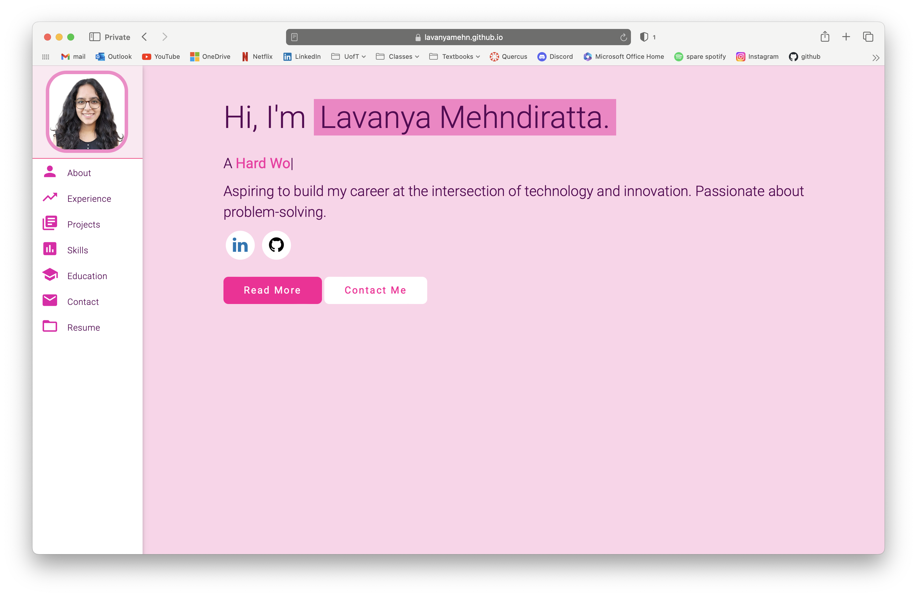
Task: Open the LinkedIn social icon below the intro
Action: (240, 245)
